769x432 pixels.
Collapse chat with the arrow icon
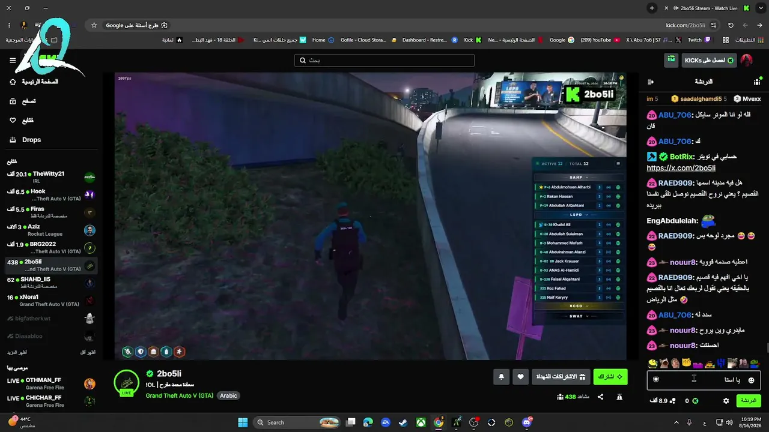[x=651, y=82]
